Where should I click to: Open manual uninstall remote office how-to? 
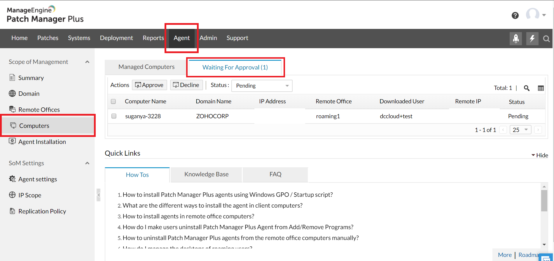point(241,238)
